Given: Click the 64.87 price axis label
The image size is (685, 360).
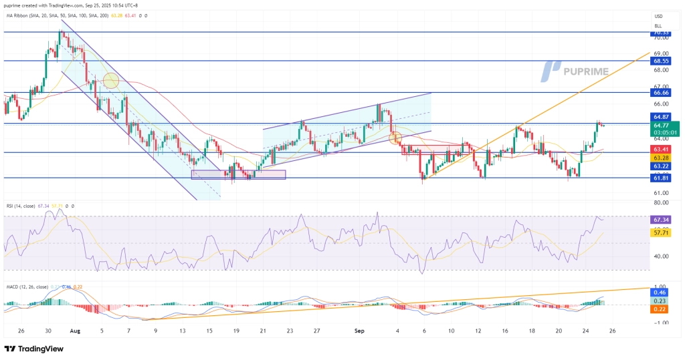Looking at the screenshot, I should (x=661, y=117).
